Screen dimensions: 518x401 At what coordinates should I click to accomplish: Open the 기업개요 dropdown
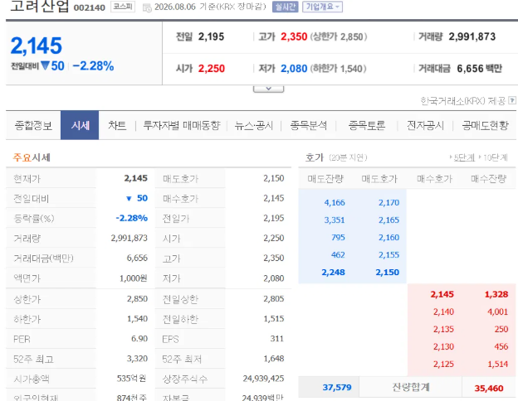pos(322,7)
